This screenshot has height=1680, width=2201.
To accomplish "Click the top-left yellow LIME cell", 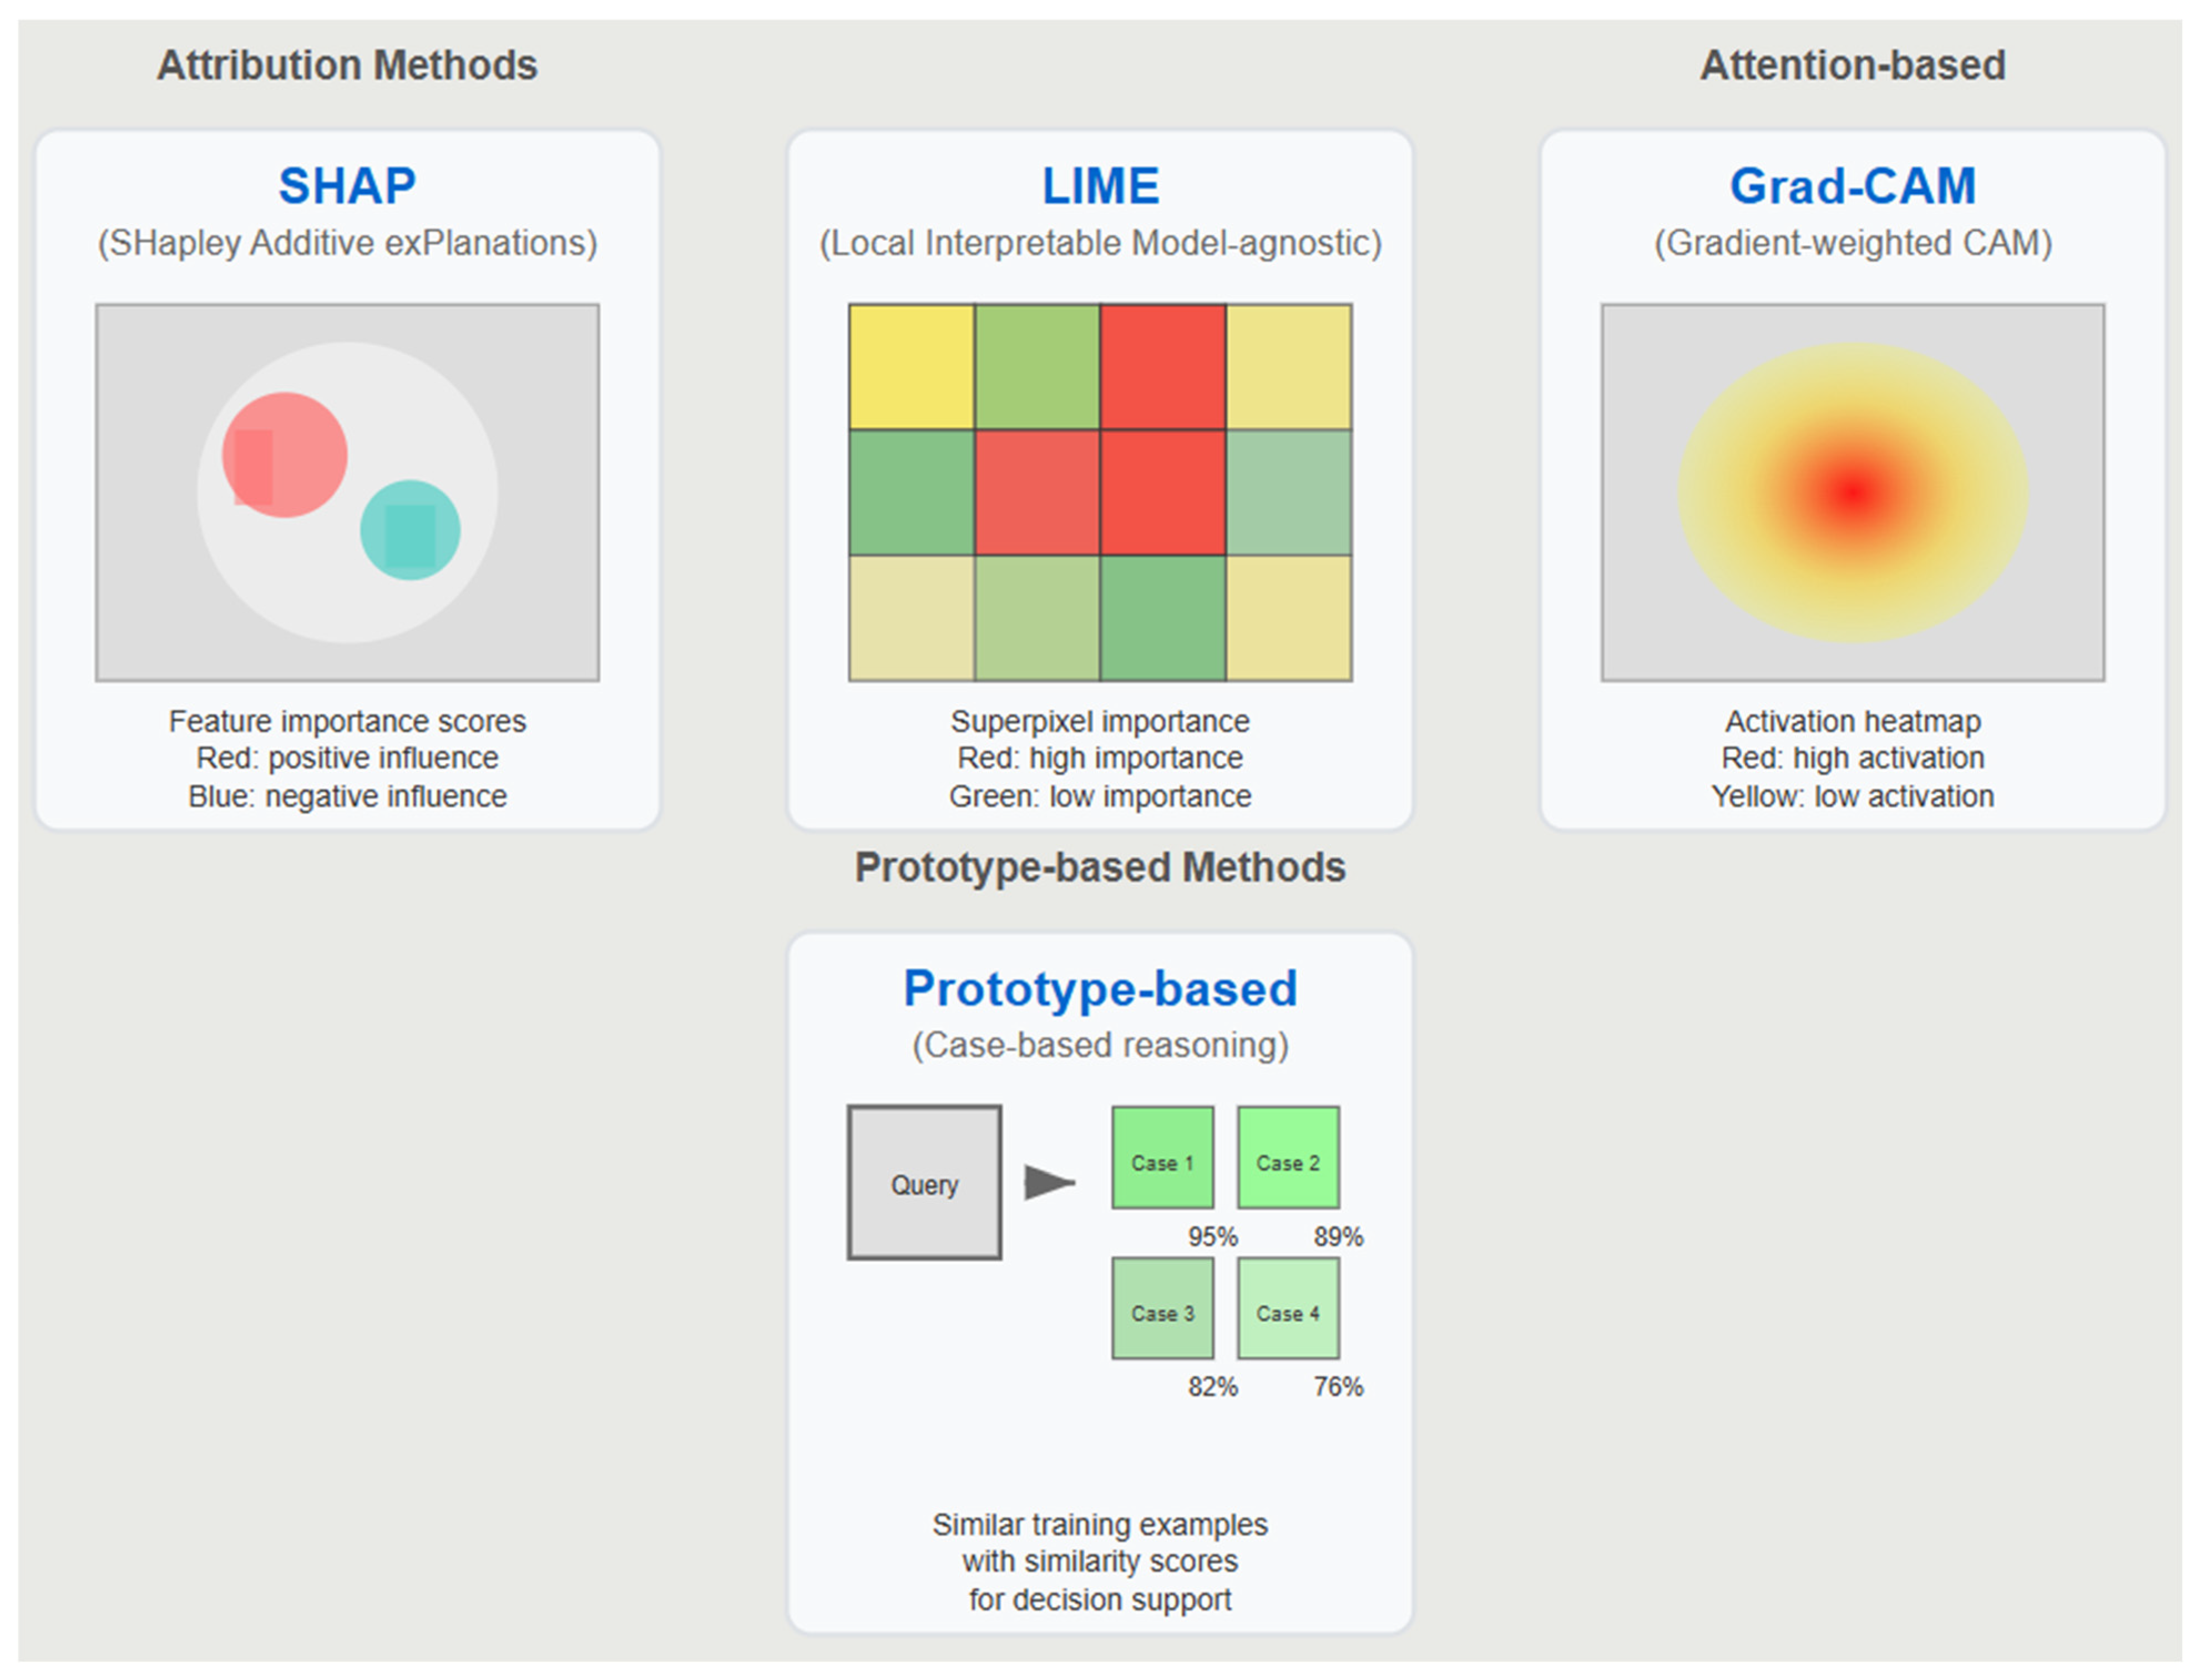I will pos(912,367).
